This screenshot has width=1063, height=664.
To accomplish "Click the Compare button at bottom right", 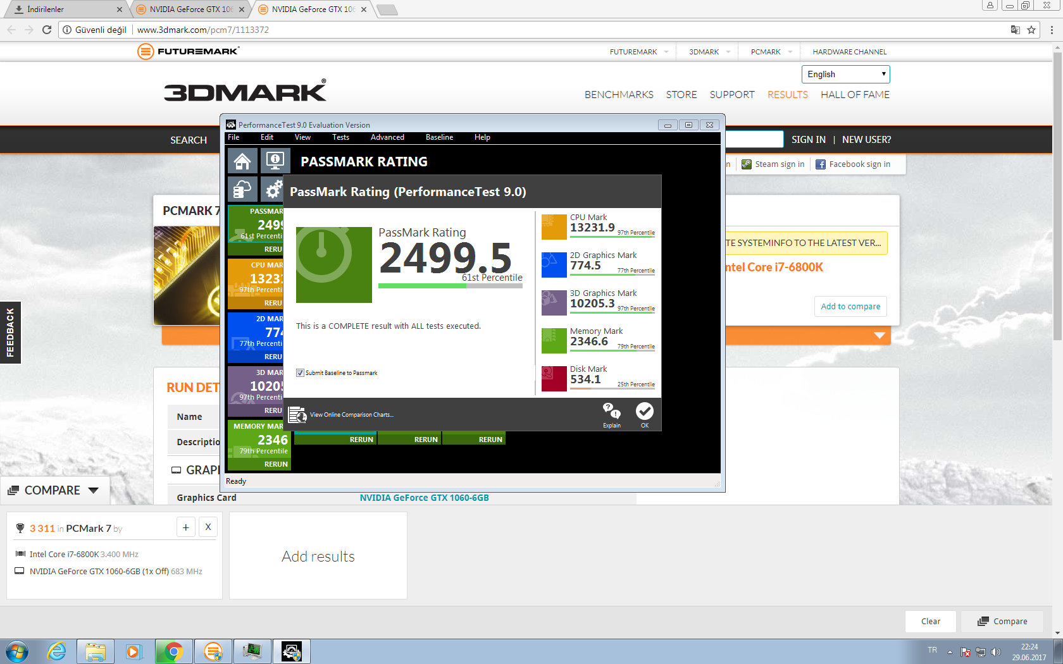I will point(1002,622).
